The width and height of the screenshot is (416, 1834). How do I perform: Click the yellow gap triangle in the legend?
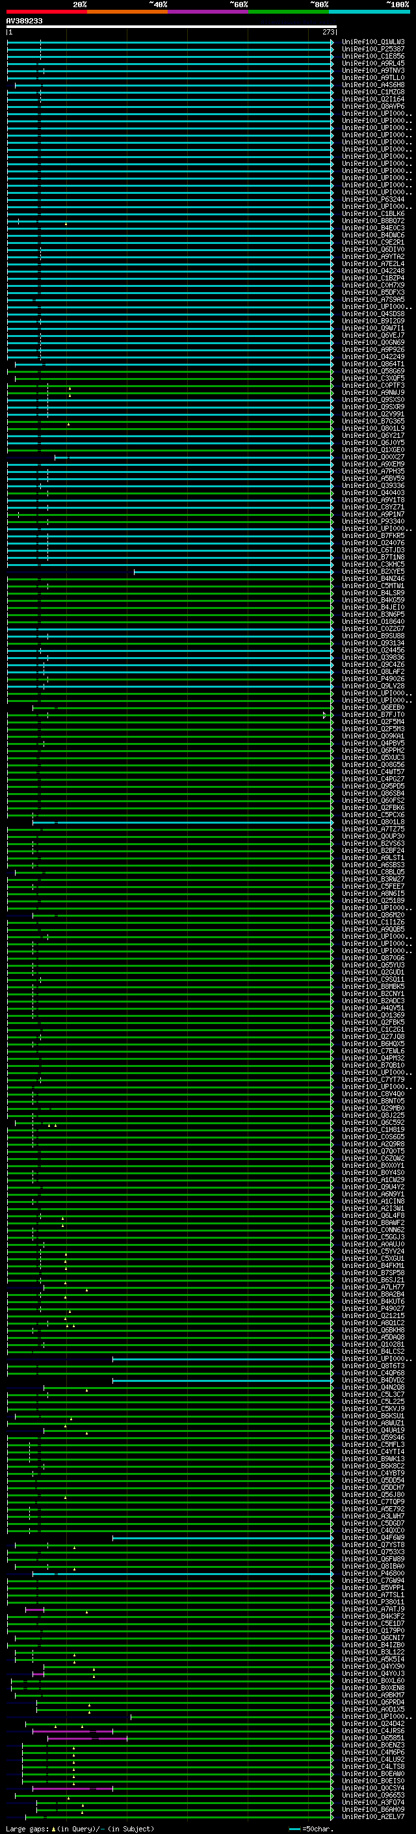pos(53,1829)
